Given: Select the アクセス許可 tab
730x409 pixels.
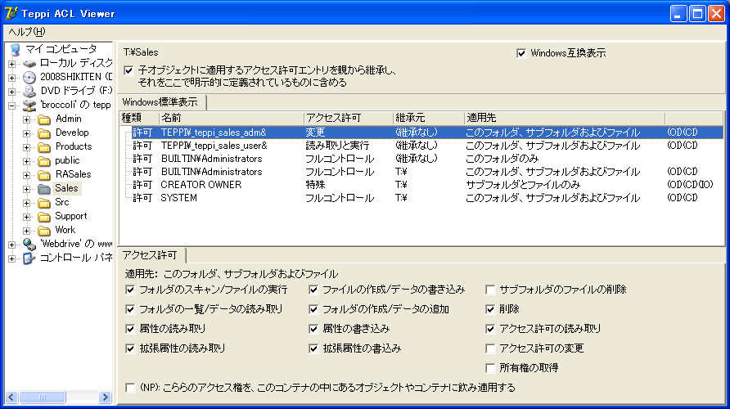Looking at the screenshot, I should click(150, 255).
